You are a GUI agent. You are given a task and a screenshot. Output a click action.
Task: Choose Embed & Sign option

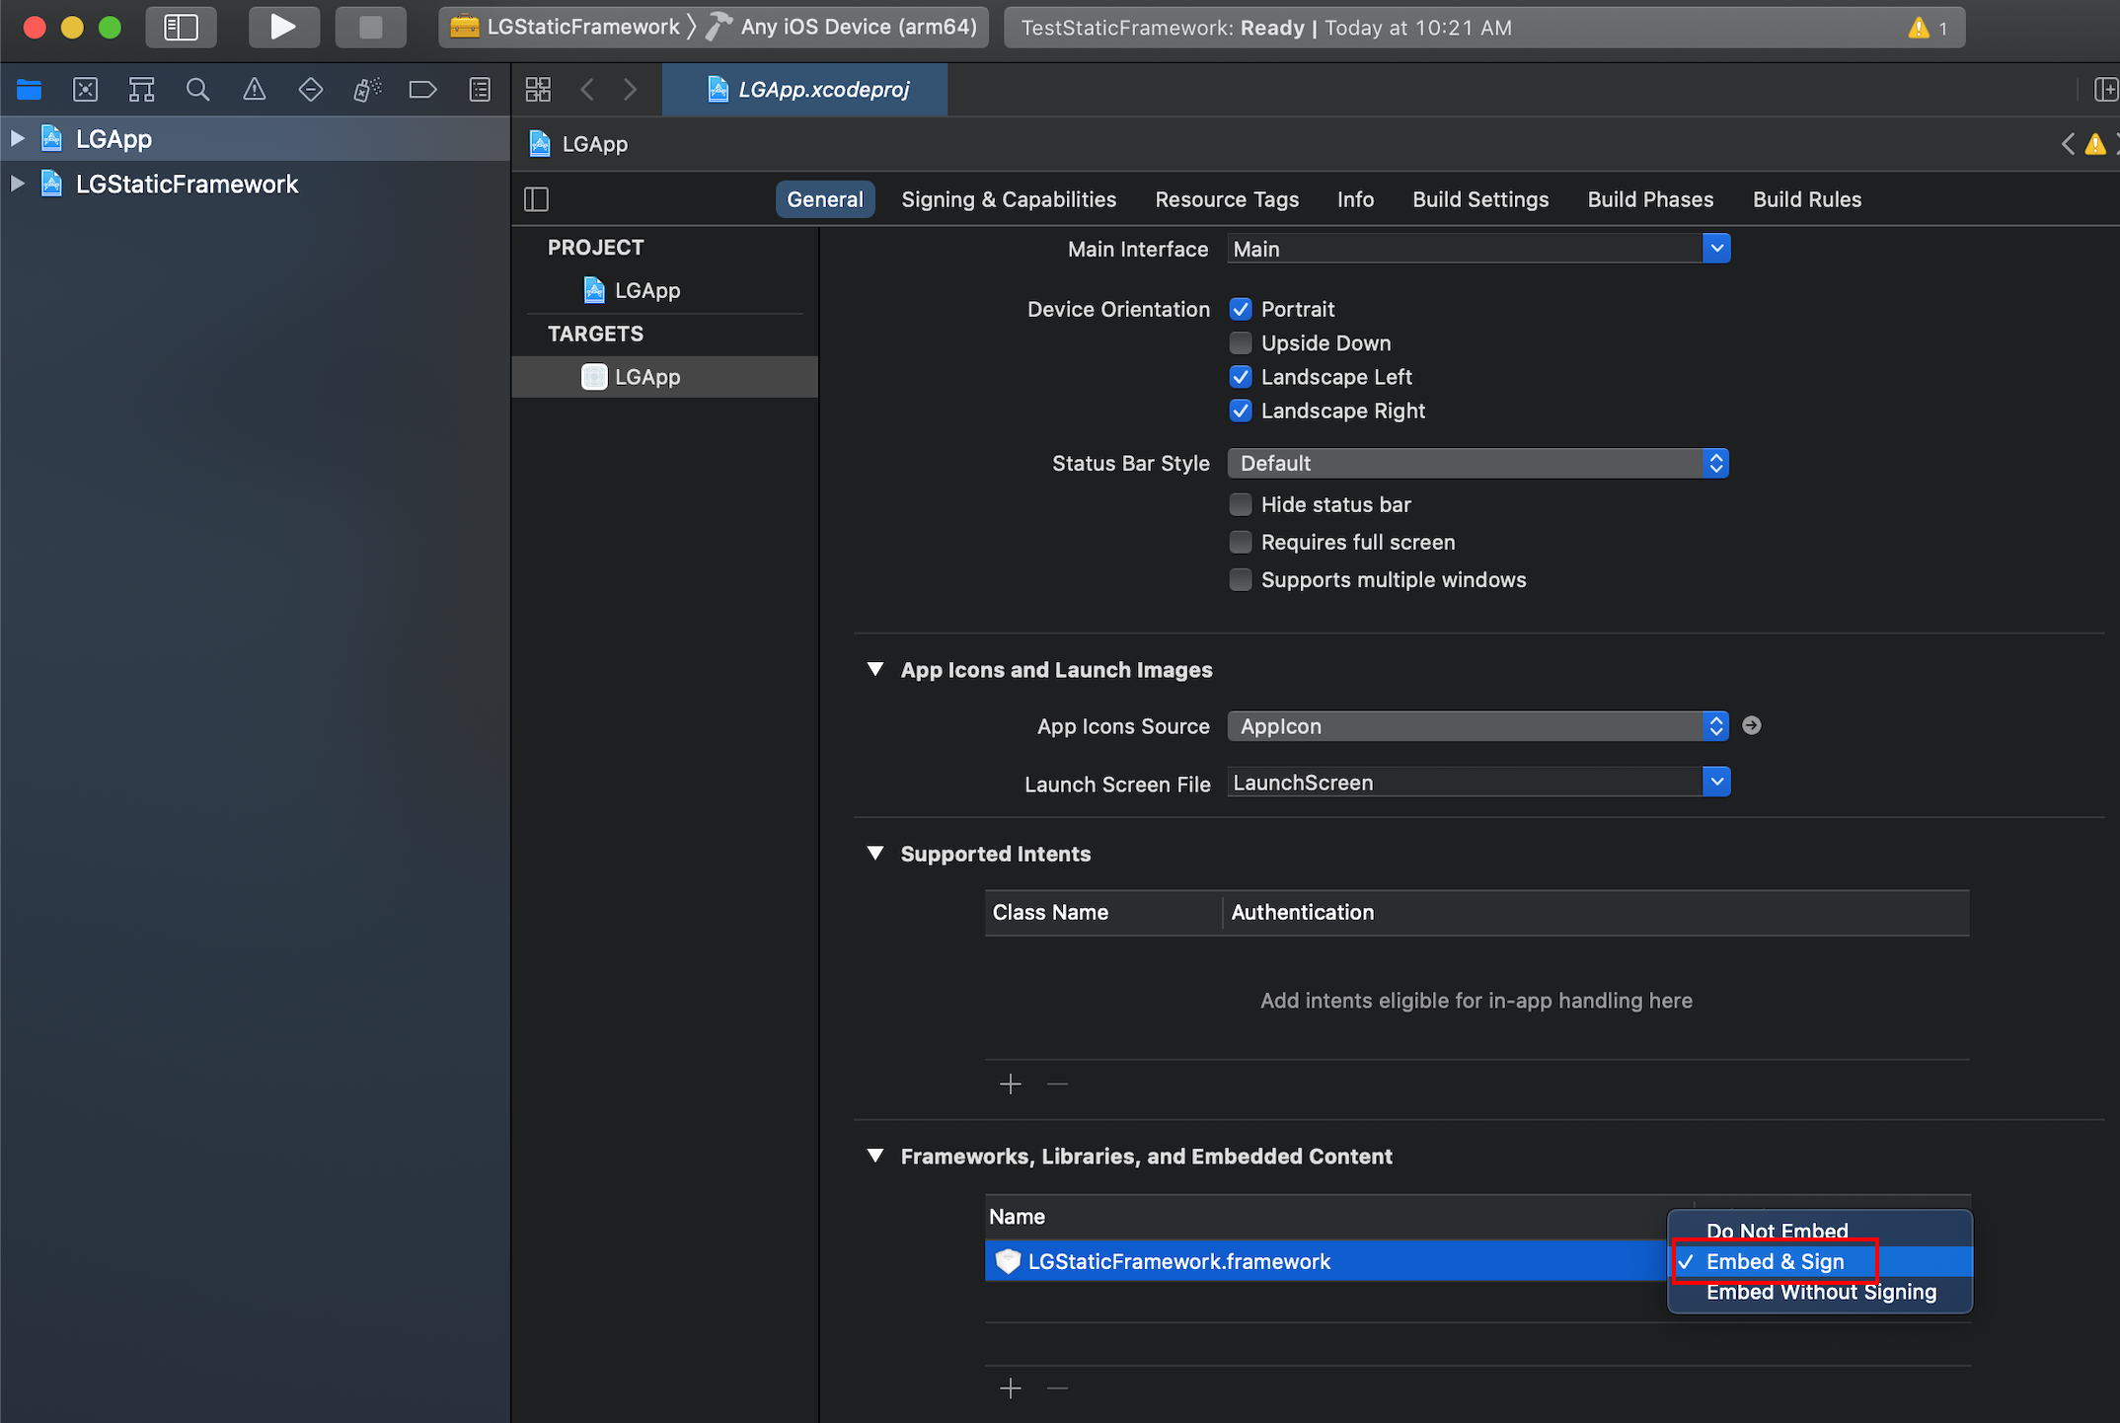(1820, 1261)
